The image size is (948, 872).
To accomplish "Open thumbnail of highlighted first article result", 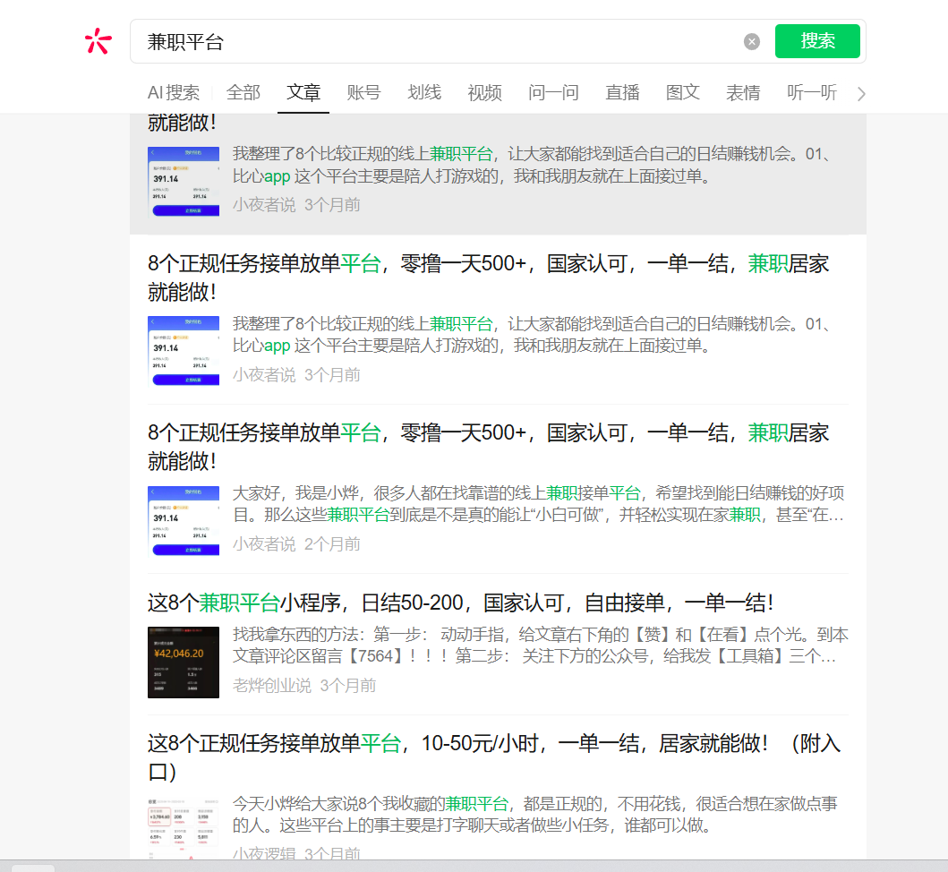I will [x=184, y=181].
